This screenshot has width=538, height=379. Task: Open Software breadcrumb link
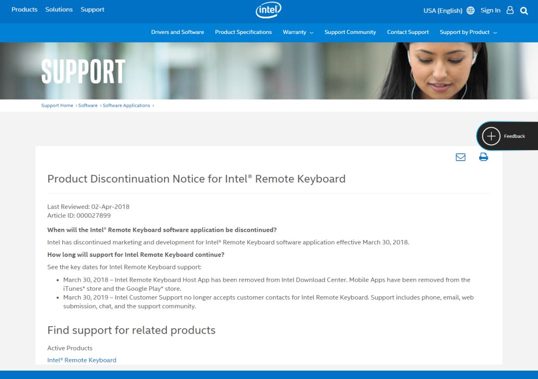pyautogui.click(x=88, y=106)
